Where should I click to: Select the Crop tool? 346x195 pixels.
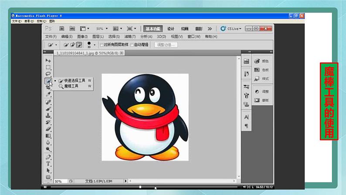point(48,88)
